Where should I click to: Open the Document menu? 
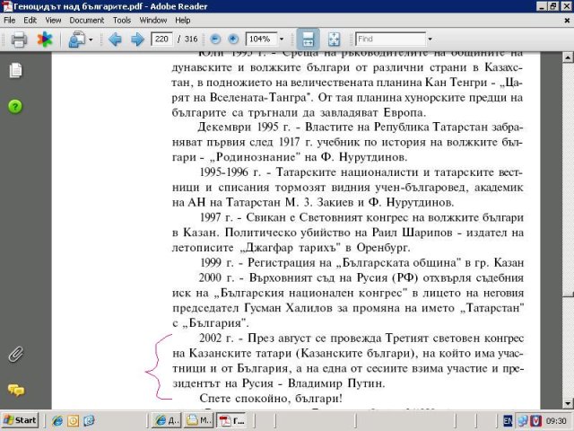[87, 20]
